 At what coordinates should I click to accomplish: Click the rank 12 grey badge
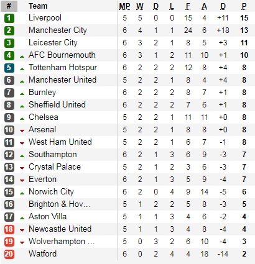coord(9,155)
